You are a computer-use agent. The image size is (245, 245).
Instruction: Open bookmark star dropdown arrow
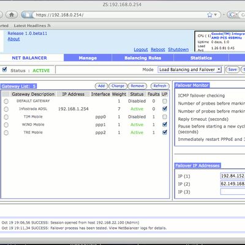point(215,15)
